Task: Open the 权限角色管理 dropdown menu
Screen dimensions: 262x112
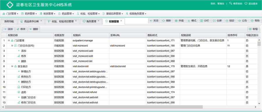Action: (x=136, y=14)
